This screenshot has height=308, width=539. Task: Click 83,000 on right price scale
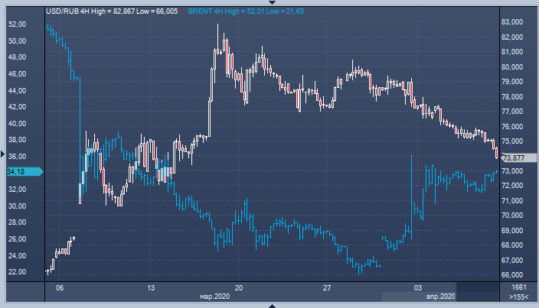tap(511, 22)
